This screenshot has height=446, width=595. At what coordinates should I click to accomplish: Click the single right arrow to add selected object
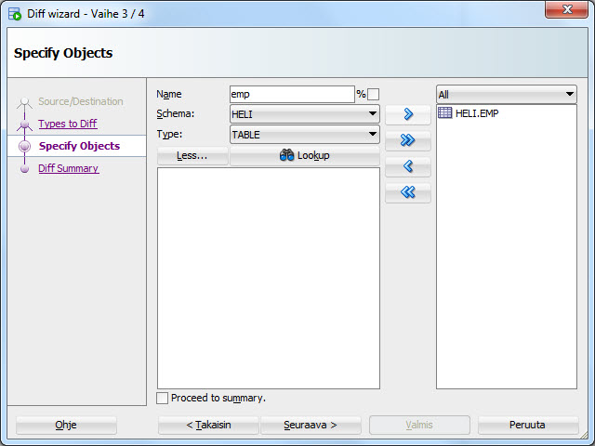click(408, 114)
